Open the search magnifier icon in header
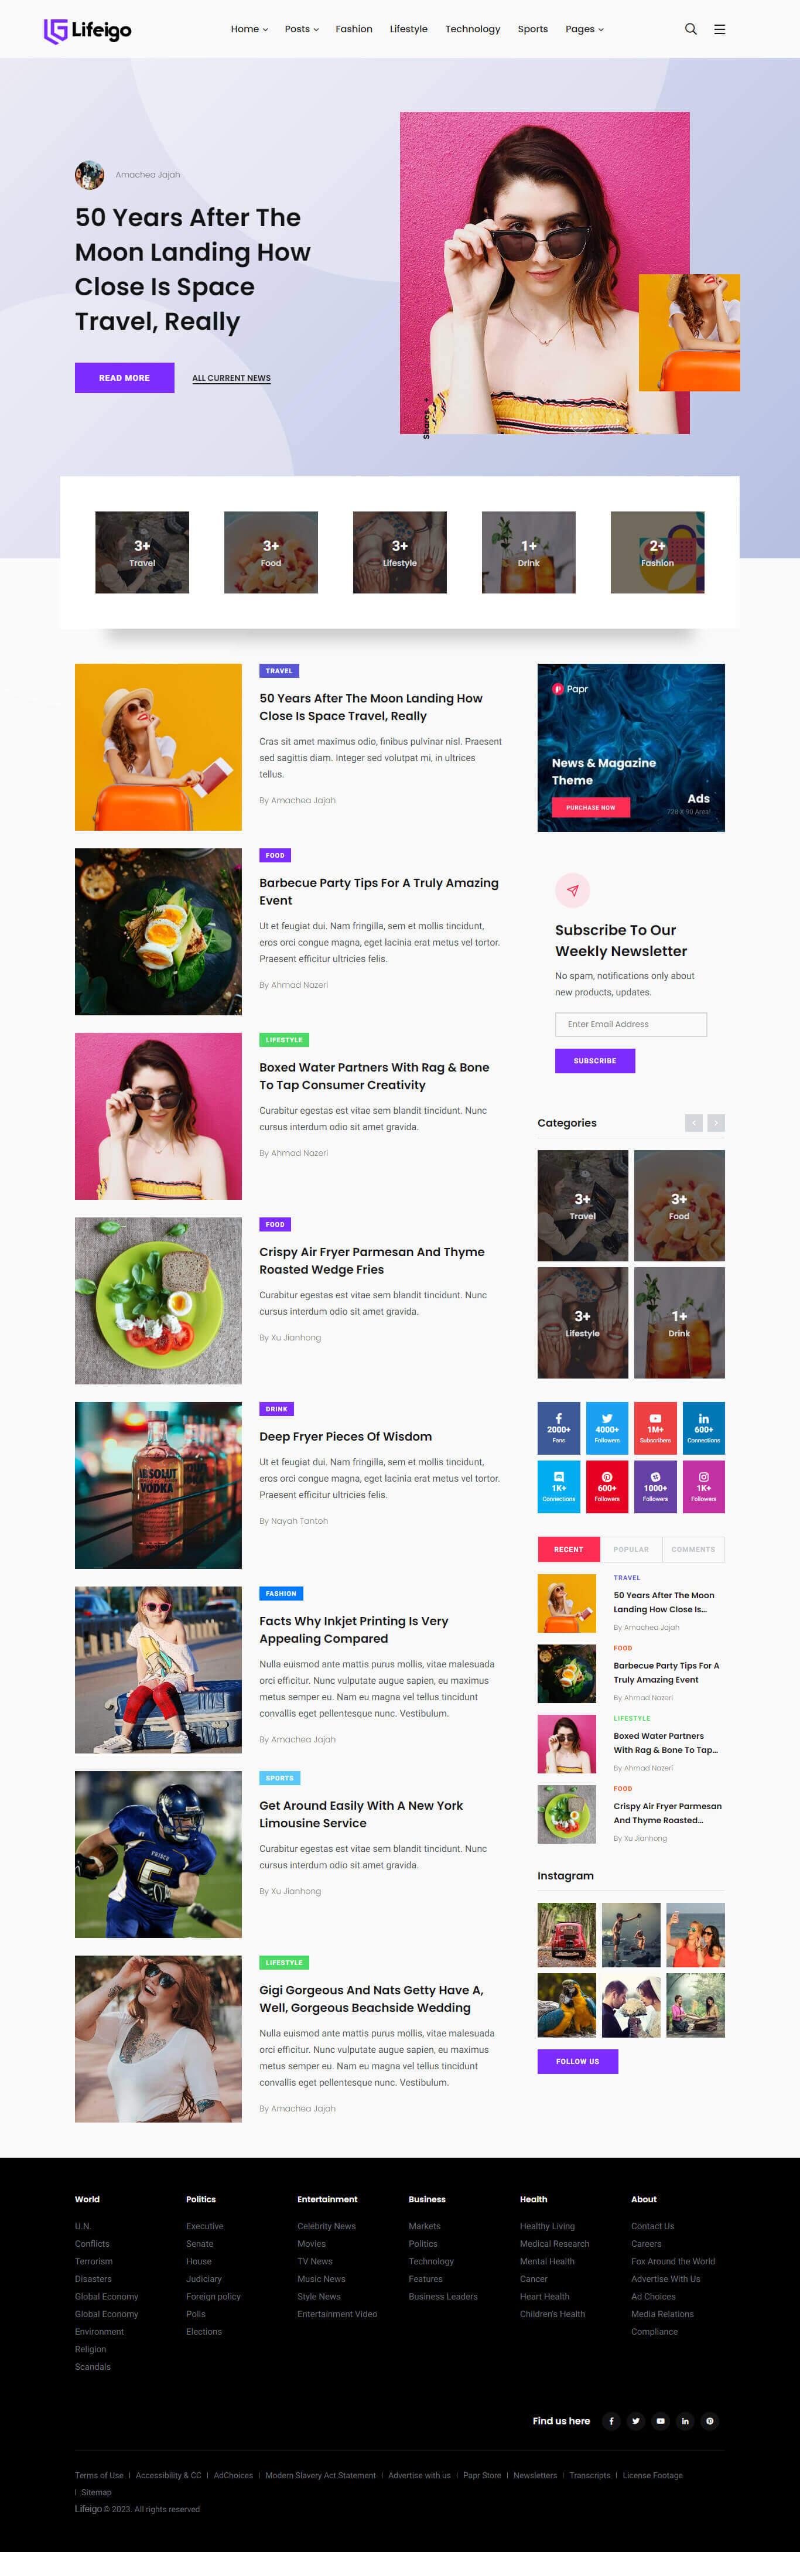Image resolution: width=800 pixels, height=2552 pixels. [691, 29]
